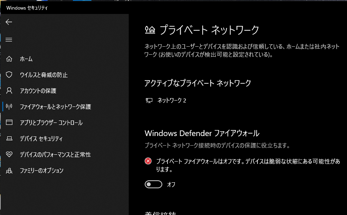
Task: Click the app and browser window icon
Action: click(x=9, y=122)
